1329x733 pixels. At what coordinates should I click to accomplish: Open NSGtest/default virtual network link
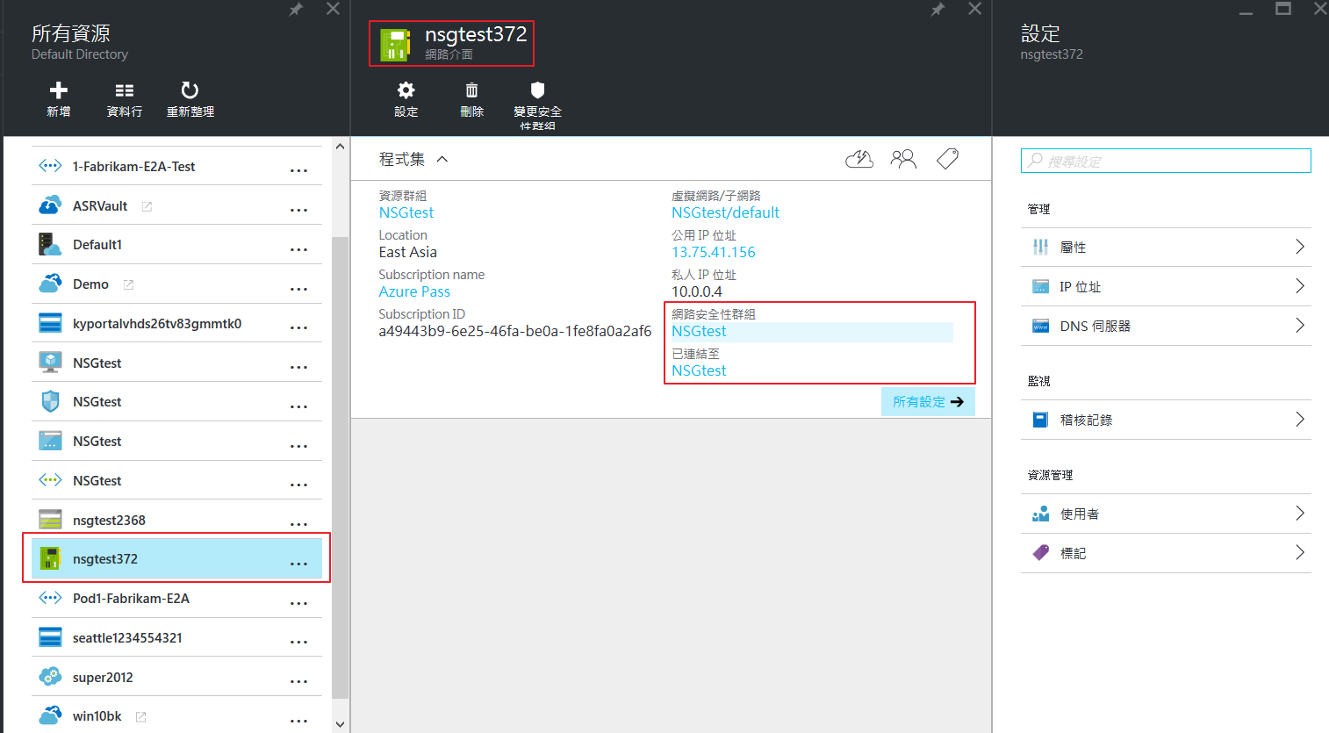[x=725, y=212]
